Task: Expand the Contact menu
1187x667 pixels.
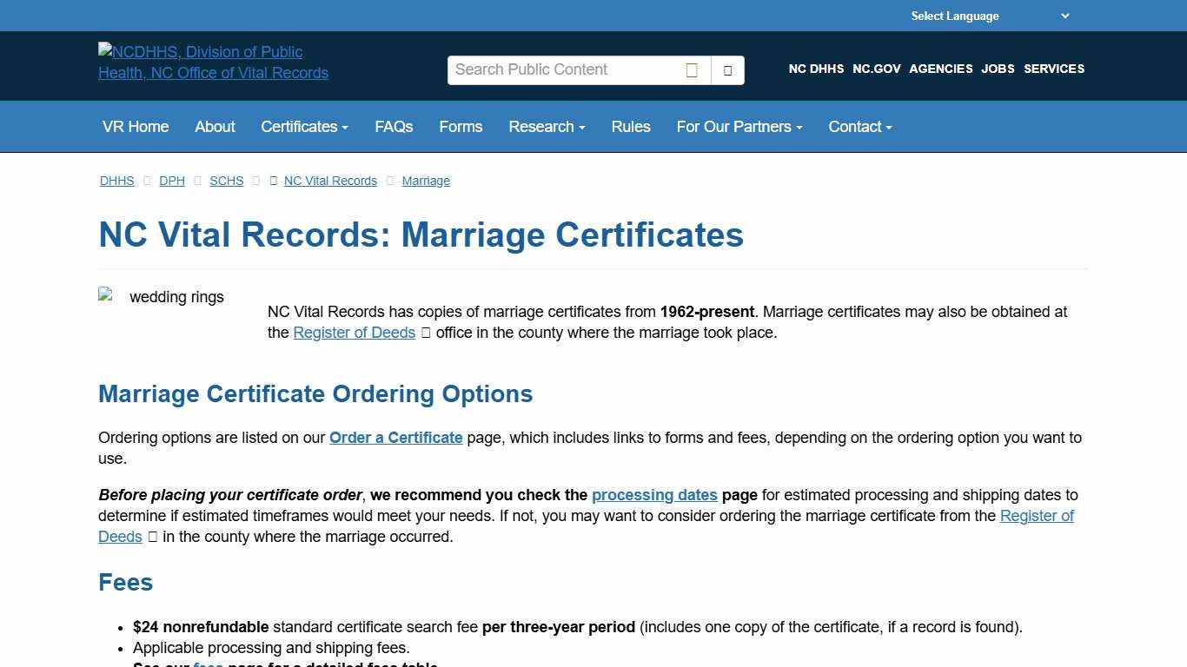Action: (x=859, y=127)
